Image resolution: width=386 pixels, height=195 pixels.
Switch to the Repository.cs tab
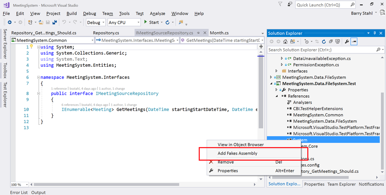point(106,33)
